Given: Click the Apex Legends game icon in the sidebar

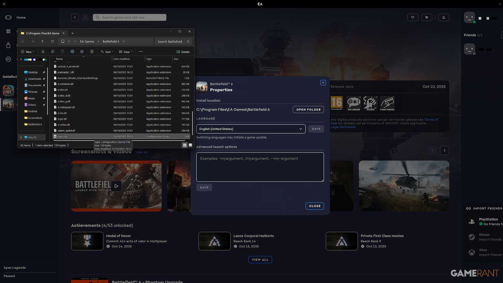Looking at the screenshot, I should [8, 91].
